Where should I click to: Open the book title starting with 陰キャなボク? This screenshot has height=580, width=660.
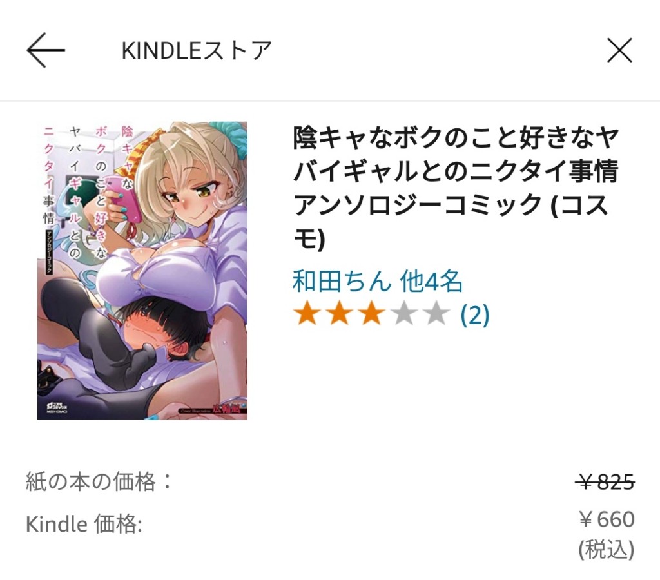pyautogui.click(x=456, y=188)
